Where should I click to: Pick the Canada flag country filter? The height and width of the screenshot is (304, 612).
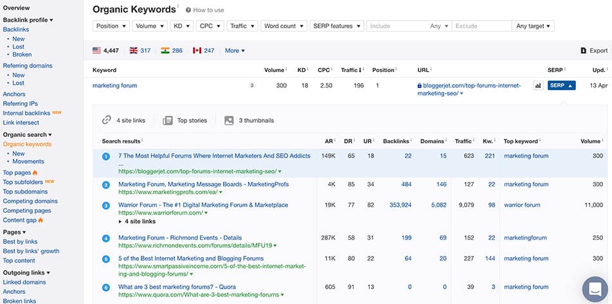tap(197, 51)
